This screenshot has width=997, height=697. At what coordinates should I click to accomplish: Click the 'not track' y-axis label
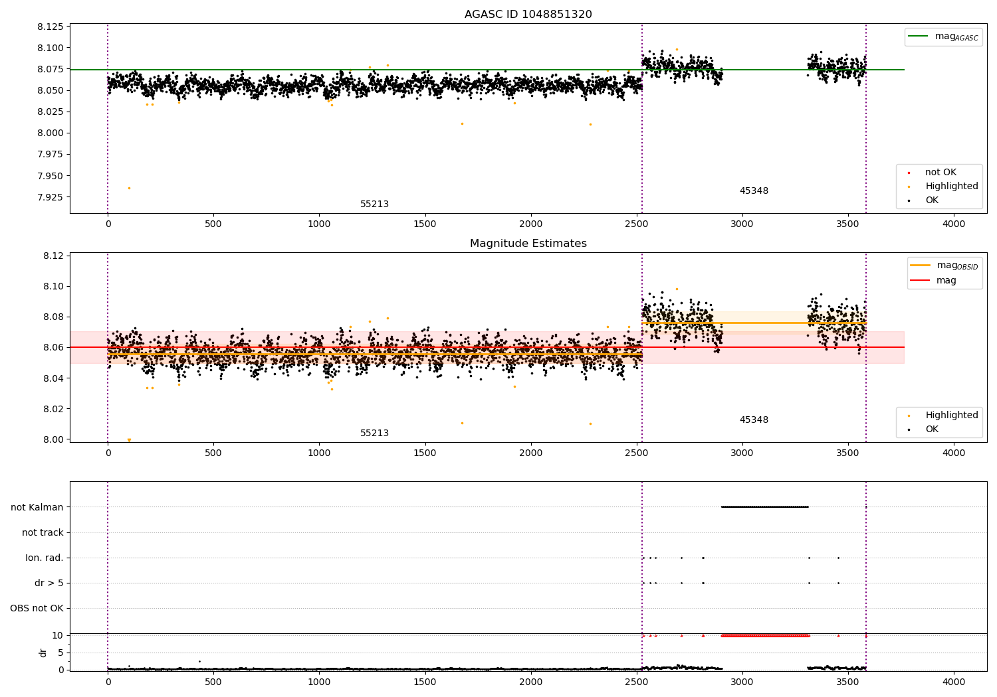(x=43, y=532)
